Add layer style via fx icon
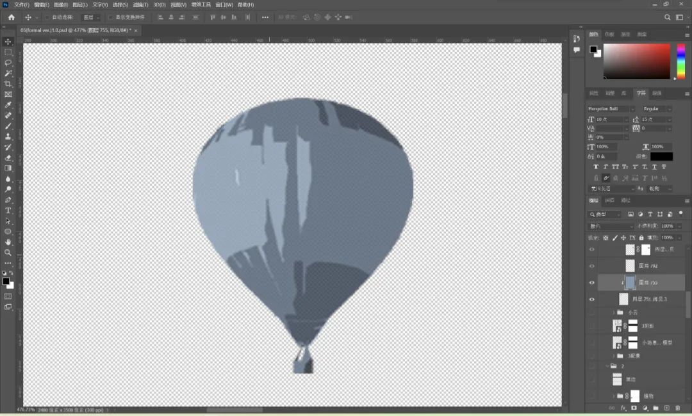 tap(623, 408)
